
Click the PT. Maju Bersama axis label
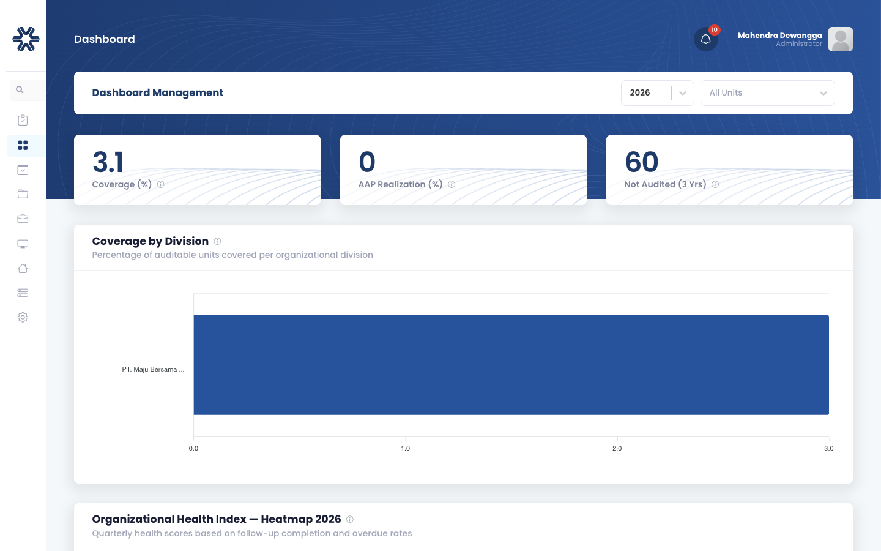pyautogui.click(x=153, y=369)
